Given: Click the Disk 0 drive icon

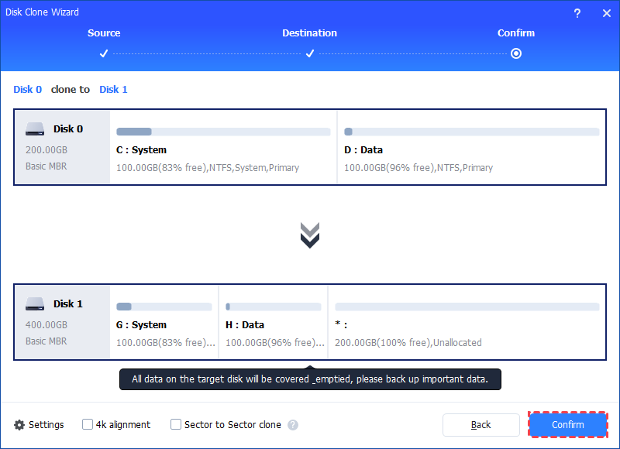Looking at the screenshot, I should (x=36, y=129).
